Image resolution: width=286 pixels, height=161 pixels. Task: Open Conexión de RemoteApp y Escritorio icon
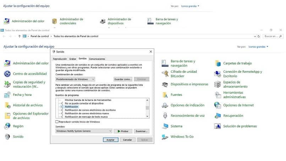[x=218, y=74]
